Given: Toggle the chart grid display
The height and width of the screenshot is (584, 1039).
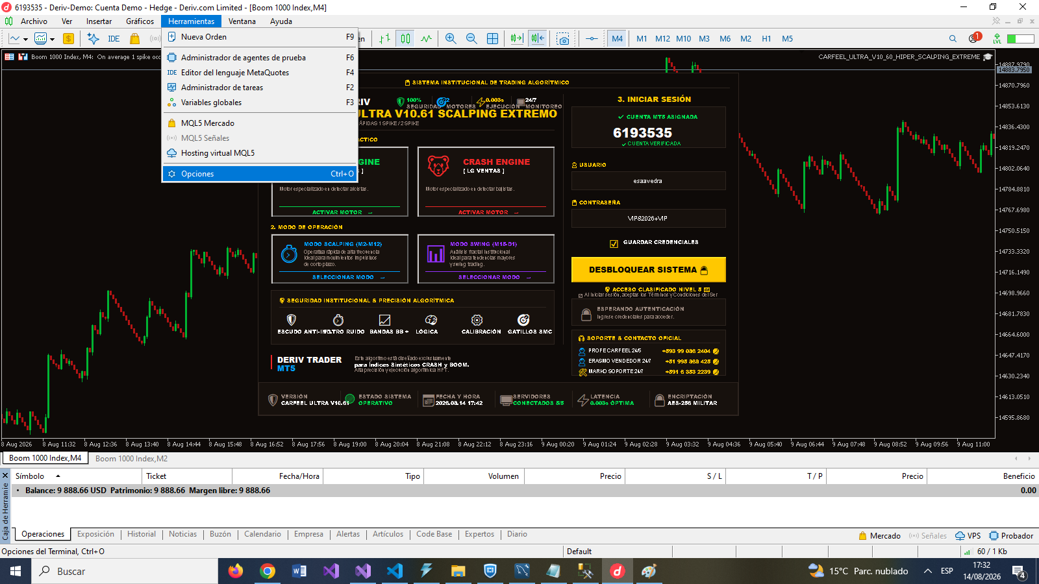Looking at the screenshot, I should click(493, 39).
